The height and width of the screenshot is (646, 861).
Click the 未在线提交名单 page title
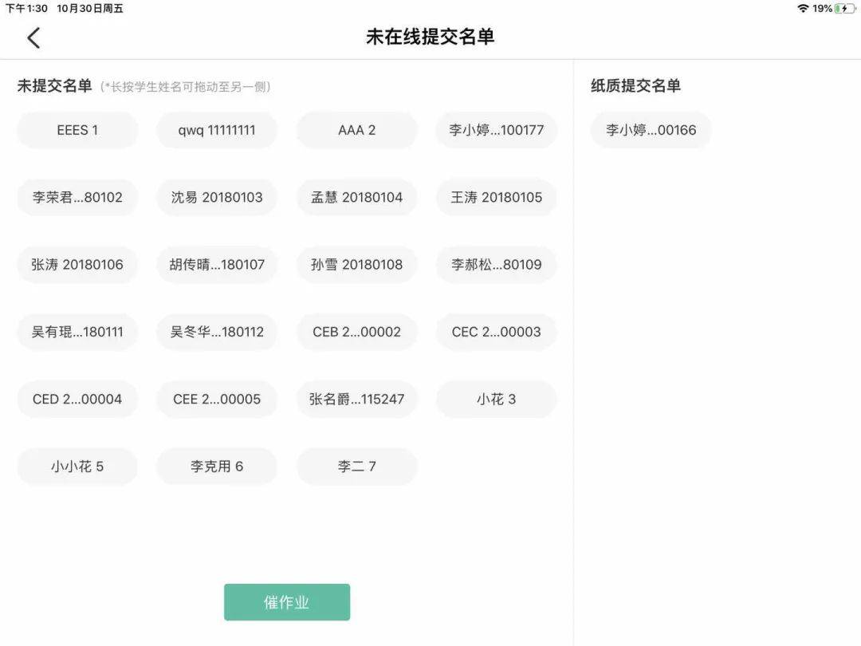click(x=430, y=37)
